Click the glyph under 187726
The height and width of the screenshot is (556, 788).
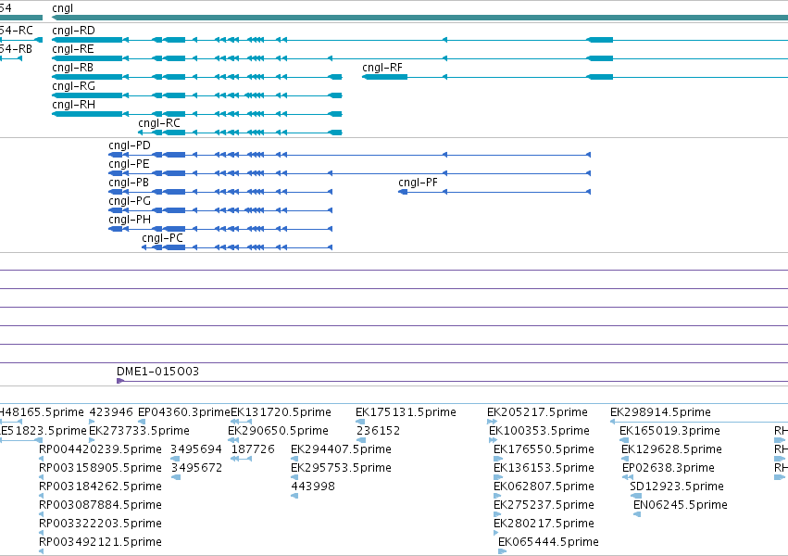click(x=242, y=459)
